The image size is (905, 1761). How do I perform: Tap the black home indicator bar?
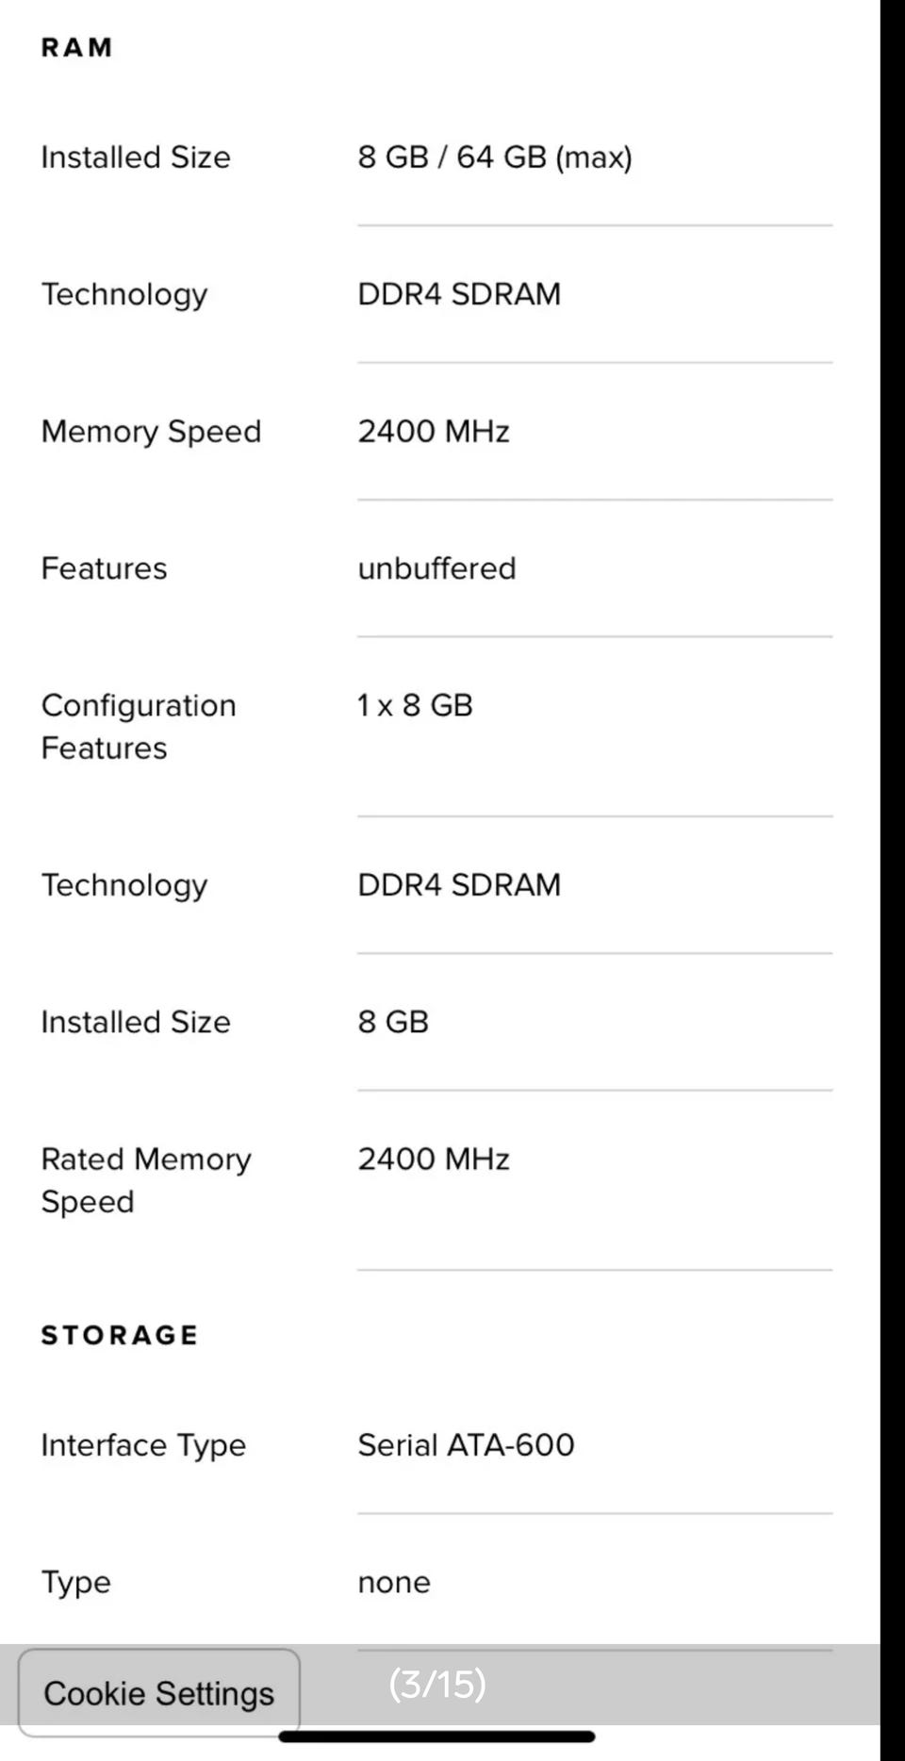point(436,1736)
